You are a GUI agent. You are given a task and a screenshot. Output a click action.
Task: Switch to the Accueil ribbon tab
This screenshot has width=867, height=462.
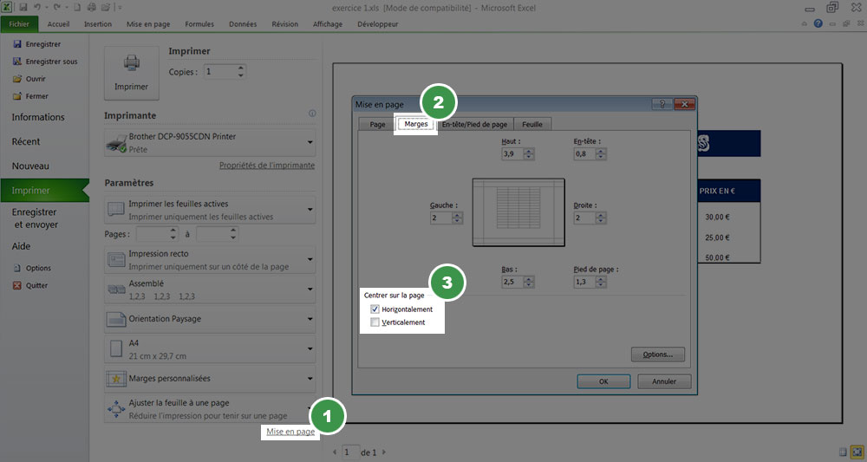(59, 24)
